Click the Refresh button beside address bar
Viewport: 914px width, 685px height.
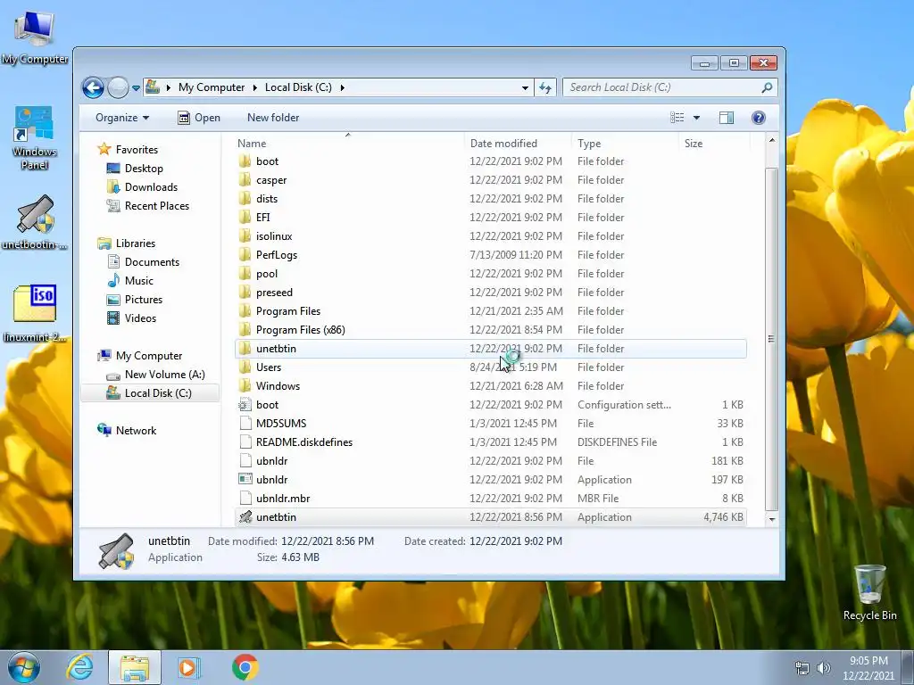click(x=545, y=87)
